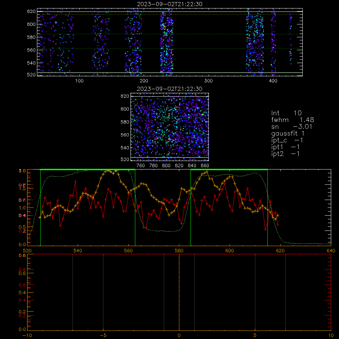
Task: Click the small middle image panel
Action: click(x=169, y=127)
